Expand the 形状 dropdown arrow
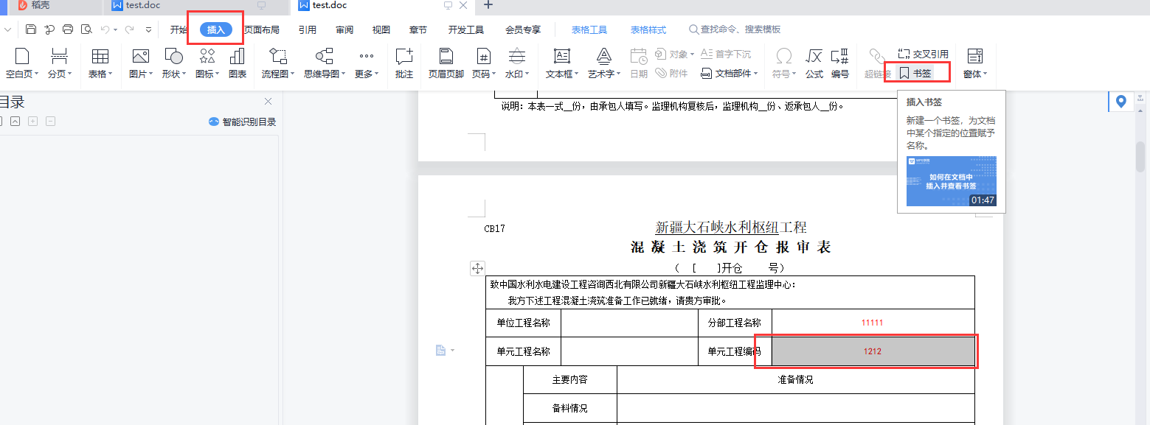This screenshot has height=425, width=1150. (x=184, y=74)
